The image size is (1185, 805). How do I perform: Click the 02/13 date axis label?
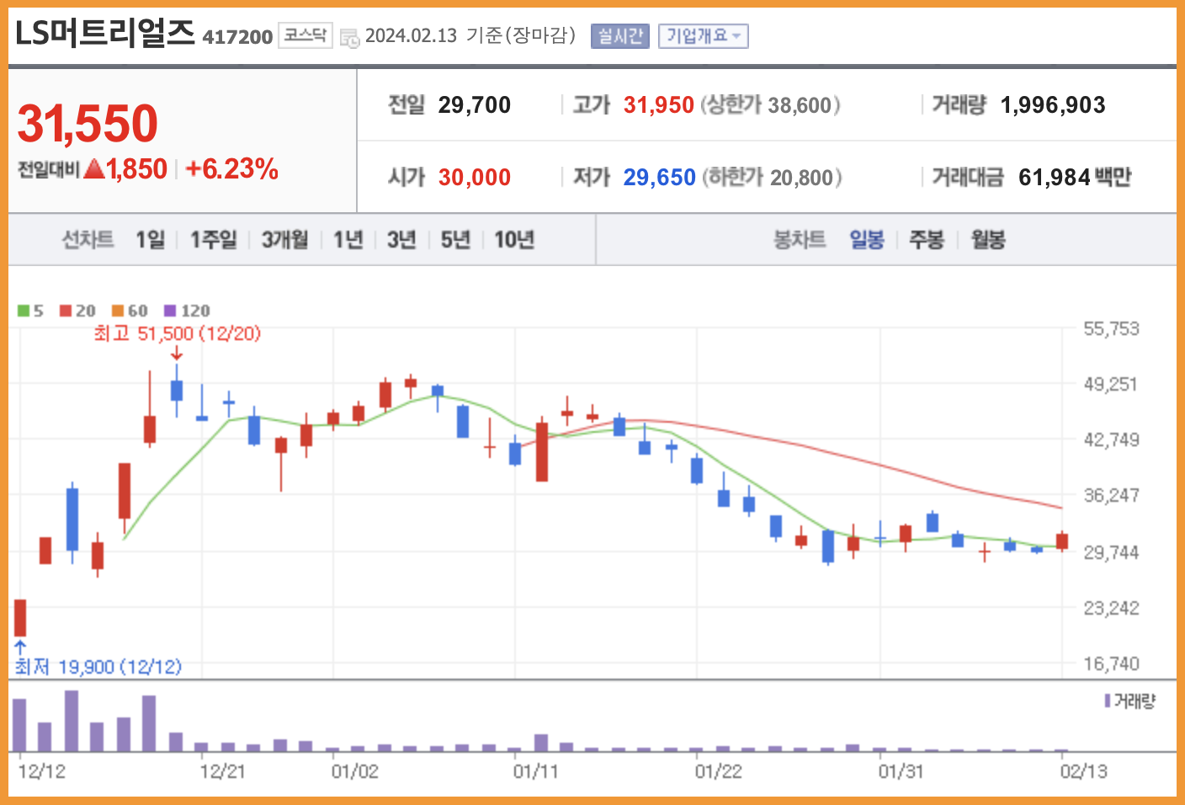(1084, 771)
